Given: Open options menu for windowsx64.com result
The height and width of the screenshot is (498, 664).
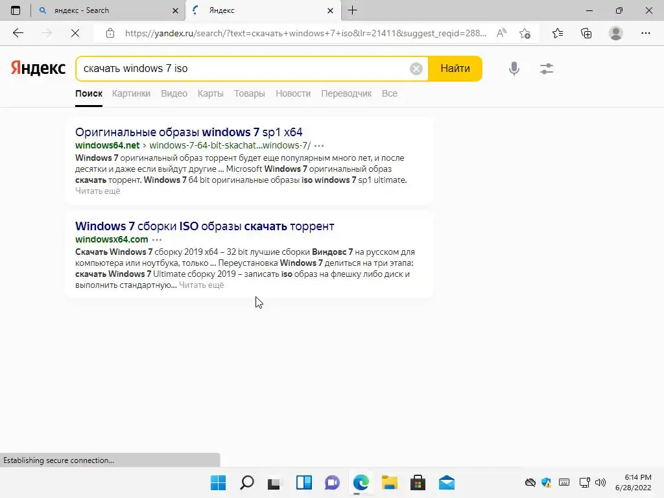Looking at the screenshot, I should (157, 240).
